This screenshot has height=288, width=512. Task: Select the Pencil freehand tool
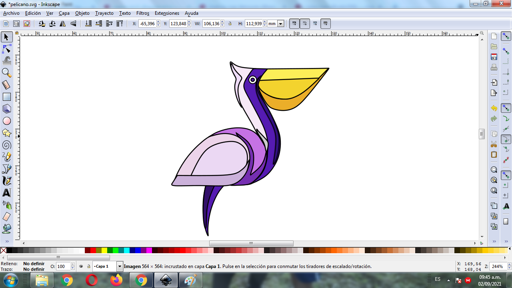6,157
